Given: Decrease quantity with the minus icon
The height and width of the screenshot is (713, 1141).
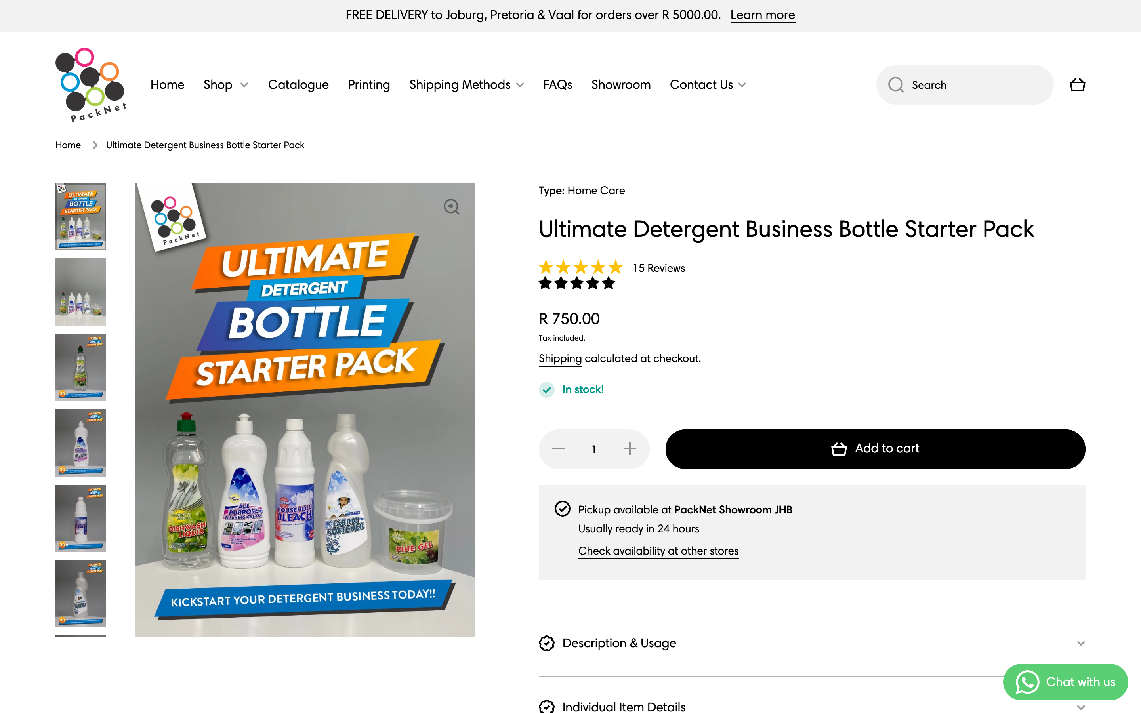Looking at the screenshot, I should pyautogui.click(x=558, y=448).
